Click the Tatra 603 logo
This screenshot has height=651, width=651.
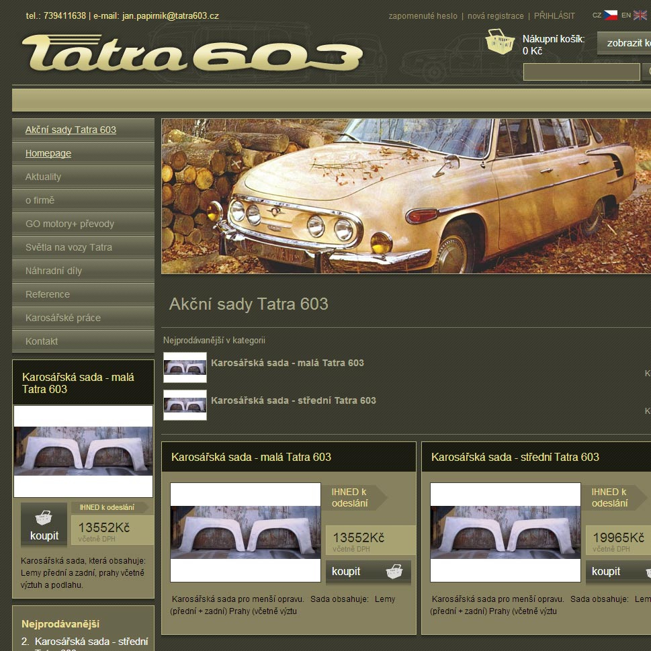pyautogui.click(x=192, y=54)
